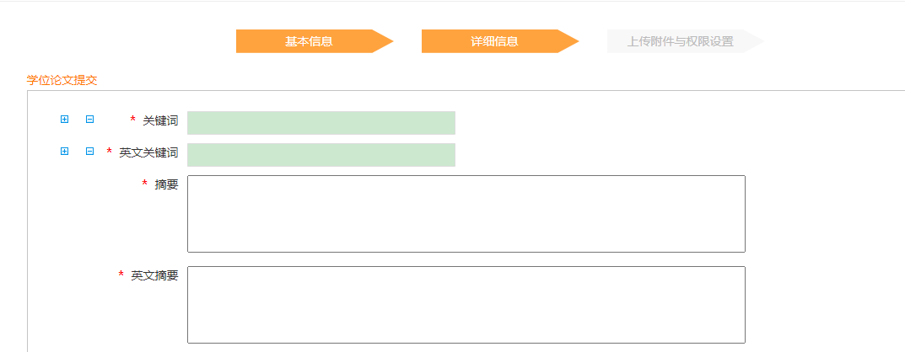Click into the 英文关键词 input field
Image resolution: width=905 pixels, height=352 pixels.
pyautogui.click(x=321, y=155)
